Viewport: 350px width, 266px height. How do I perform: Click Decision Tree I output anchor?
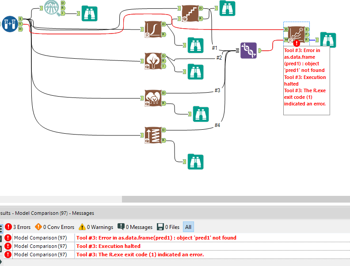coord(164,66)
